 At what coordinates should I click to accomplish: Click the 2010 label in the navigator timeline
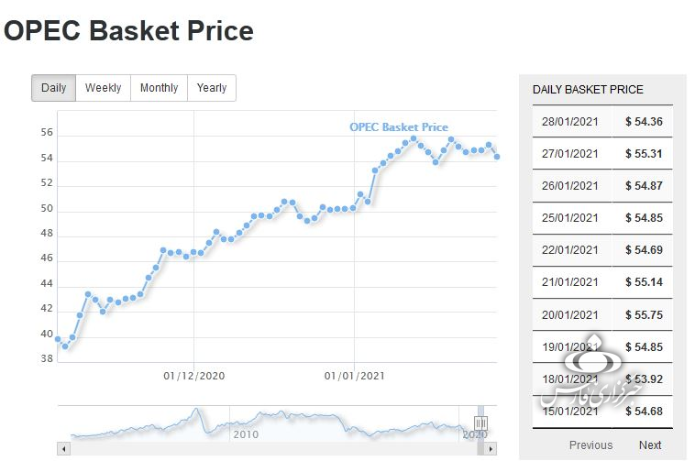point(246,434)
